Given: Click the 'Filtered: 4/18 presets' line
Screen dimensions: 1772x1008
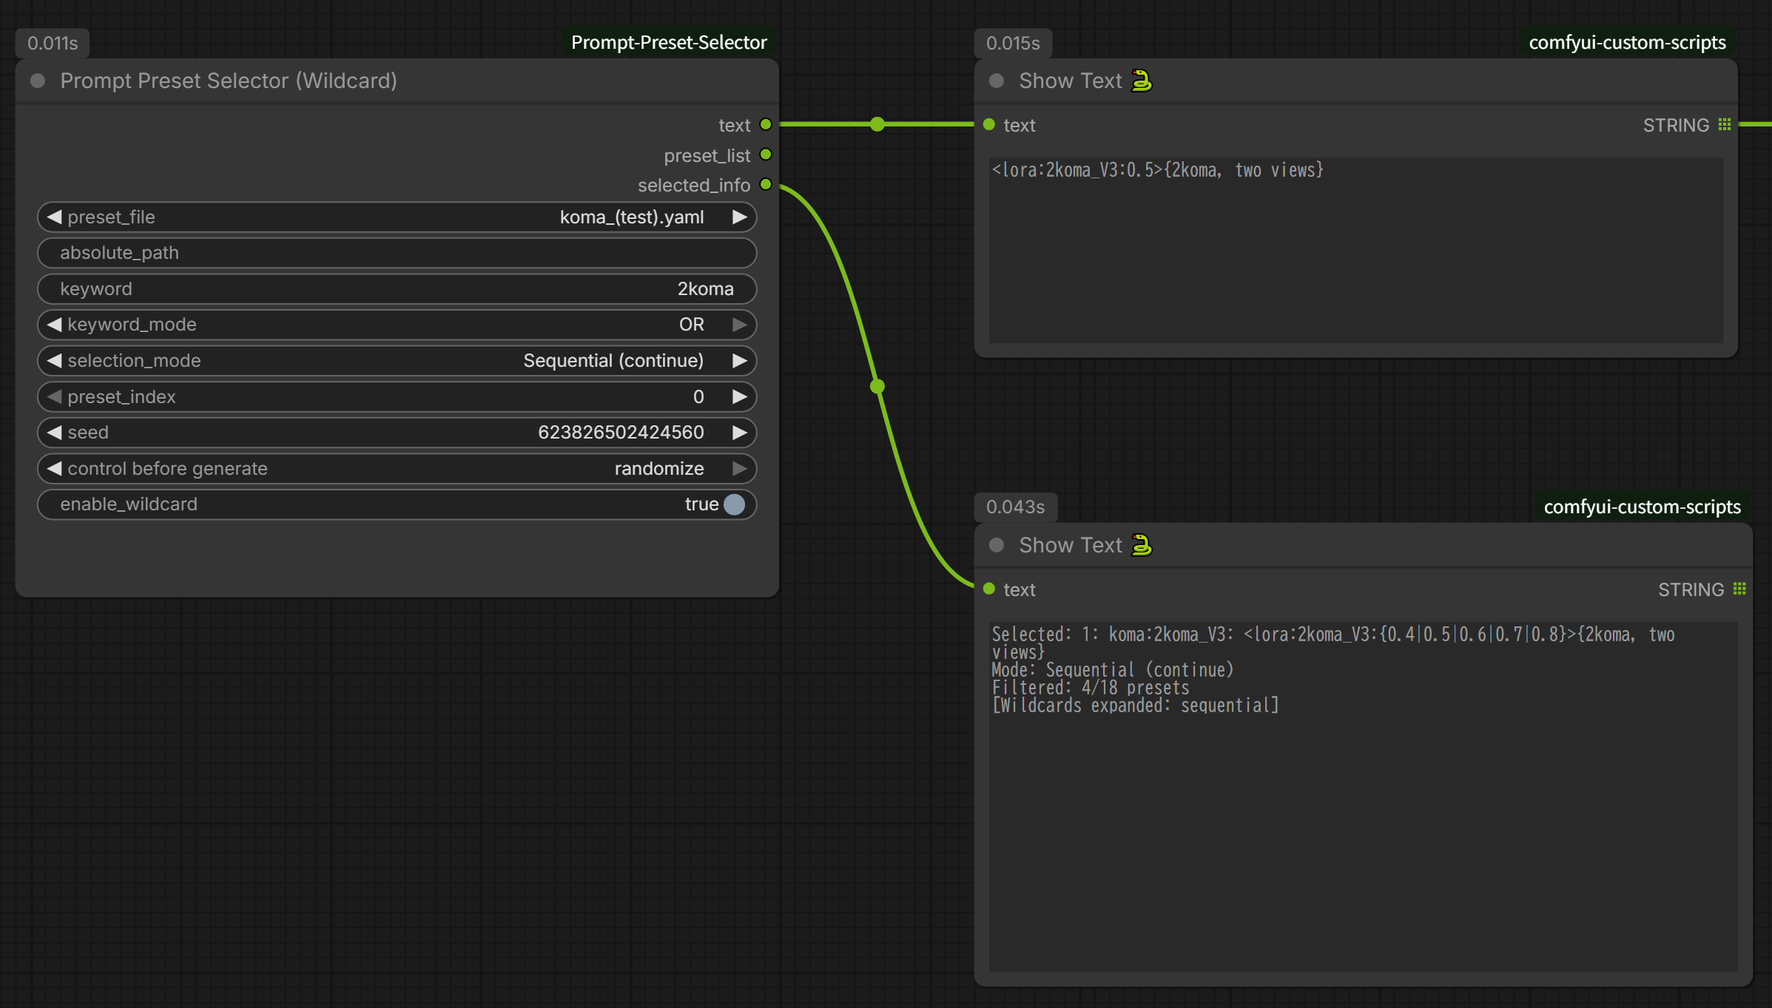Looking at the screenshot, I should click(x=1091, y=688).
